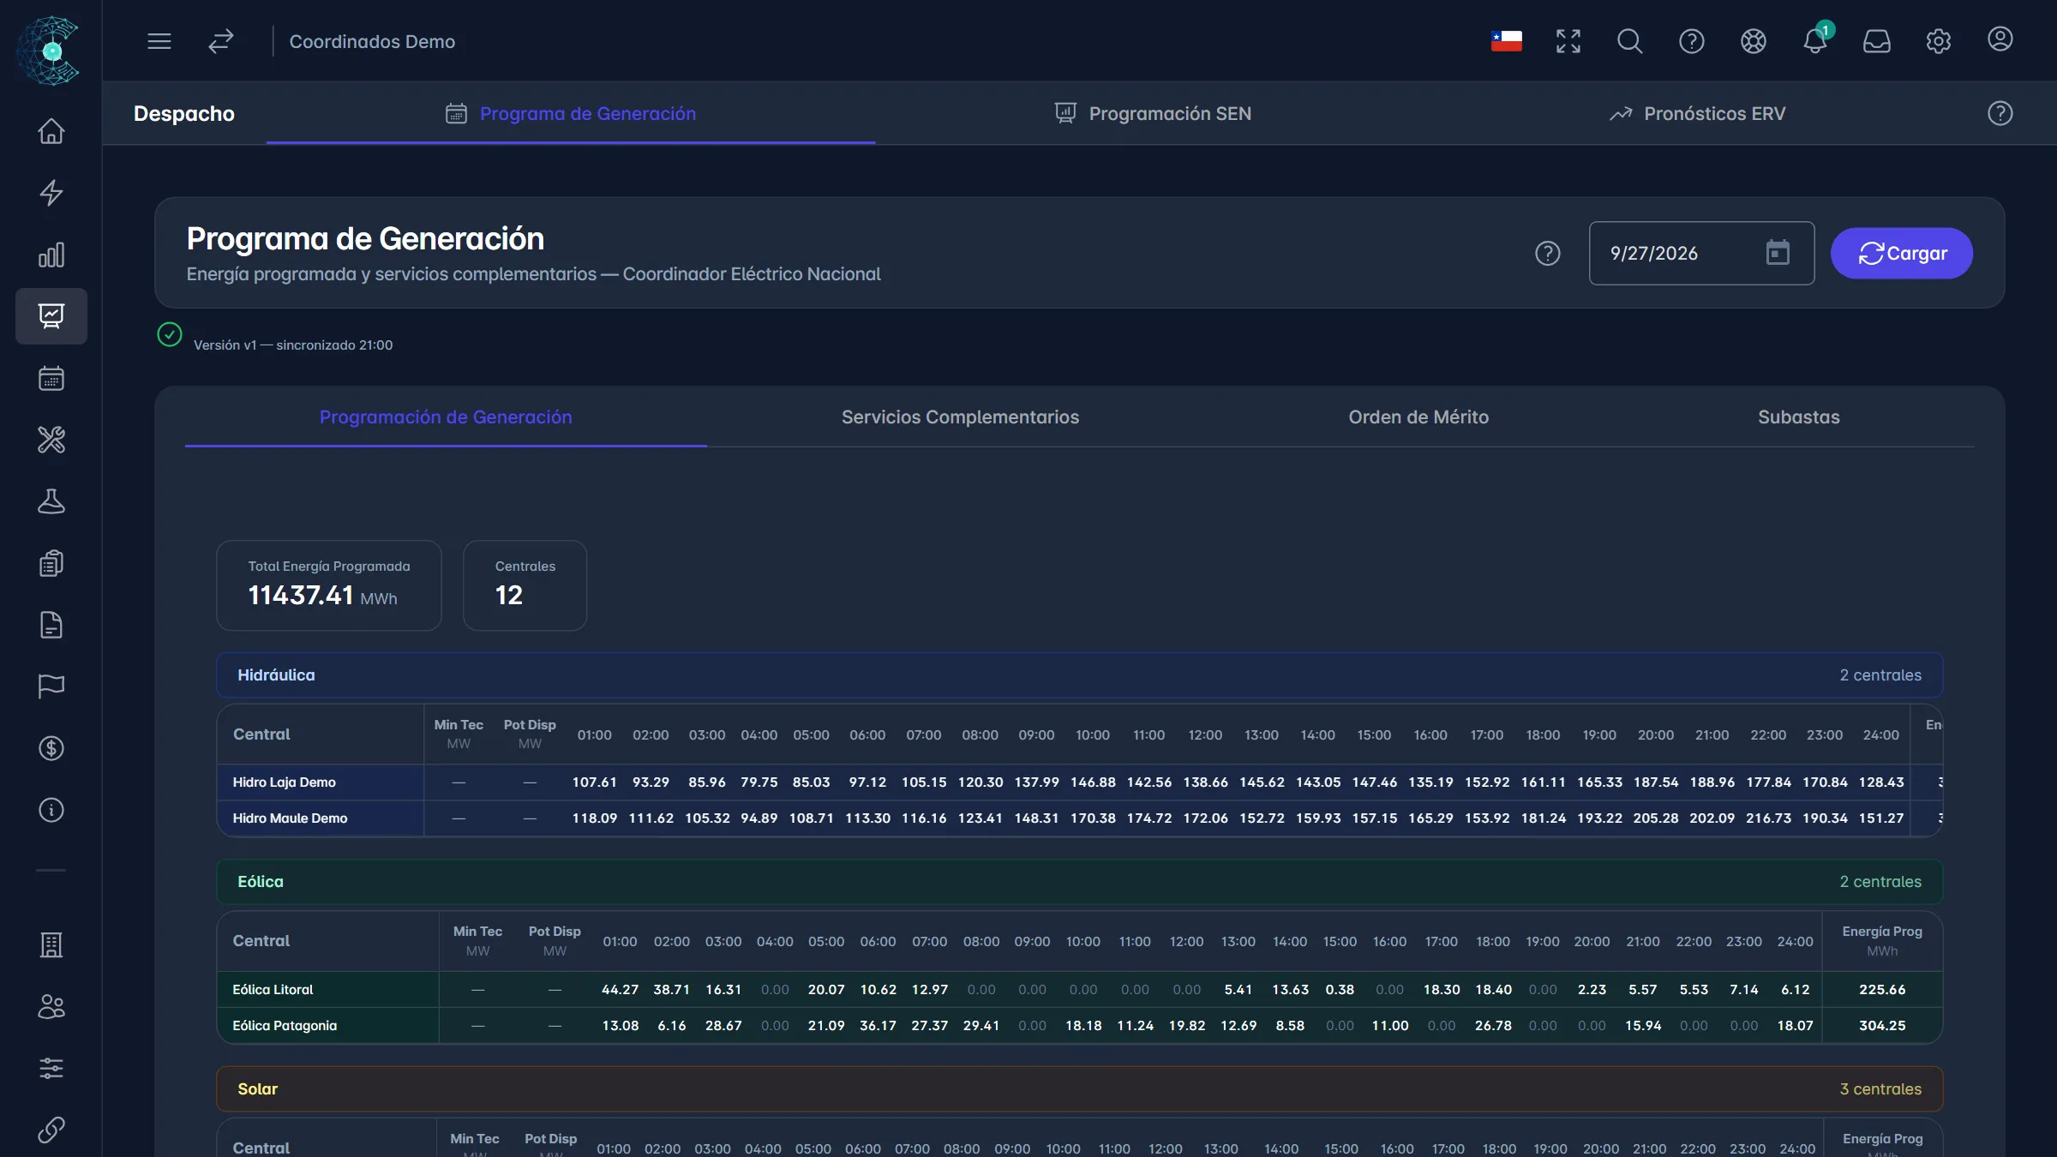Open the lightning bolt sidebar section
Screen dimensions: 2057x1157
pyautogui.click(x=51, y=193)
